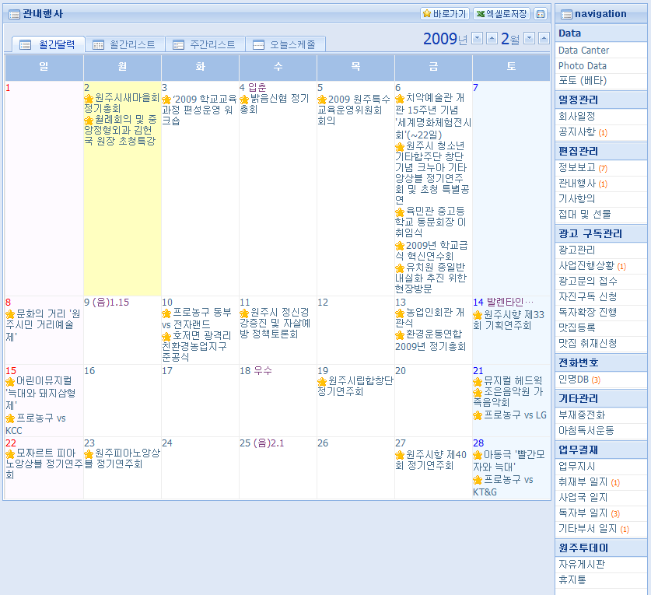Viewport: 651px width, 595px height.
Task: Click the navigation panel header icon
Action: tap(566, 15)
